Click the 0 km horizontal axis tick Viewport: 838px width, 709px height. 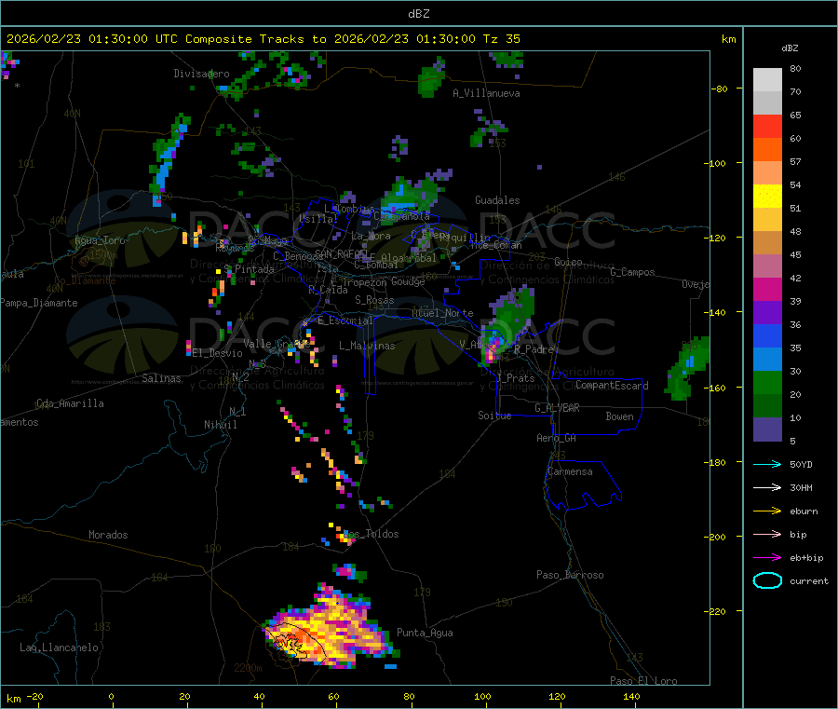click(111, 696)
